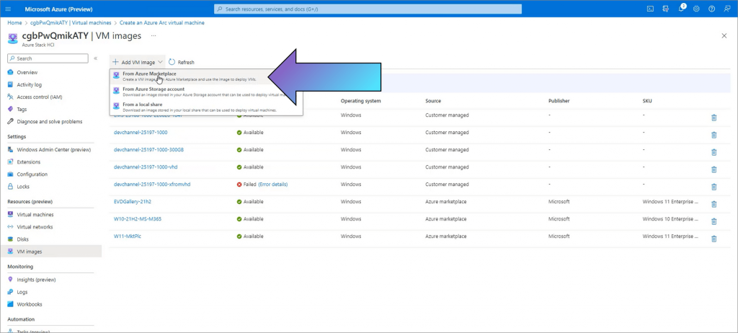Go to Home breadcrumb
The image size is (738, 333).
14,22
